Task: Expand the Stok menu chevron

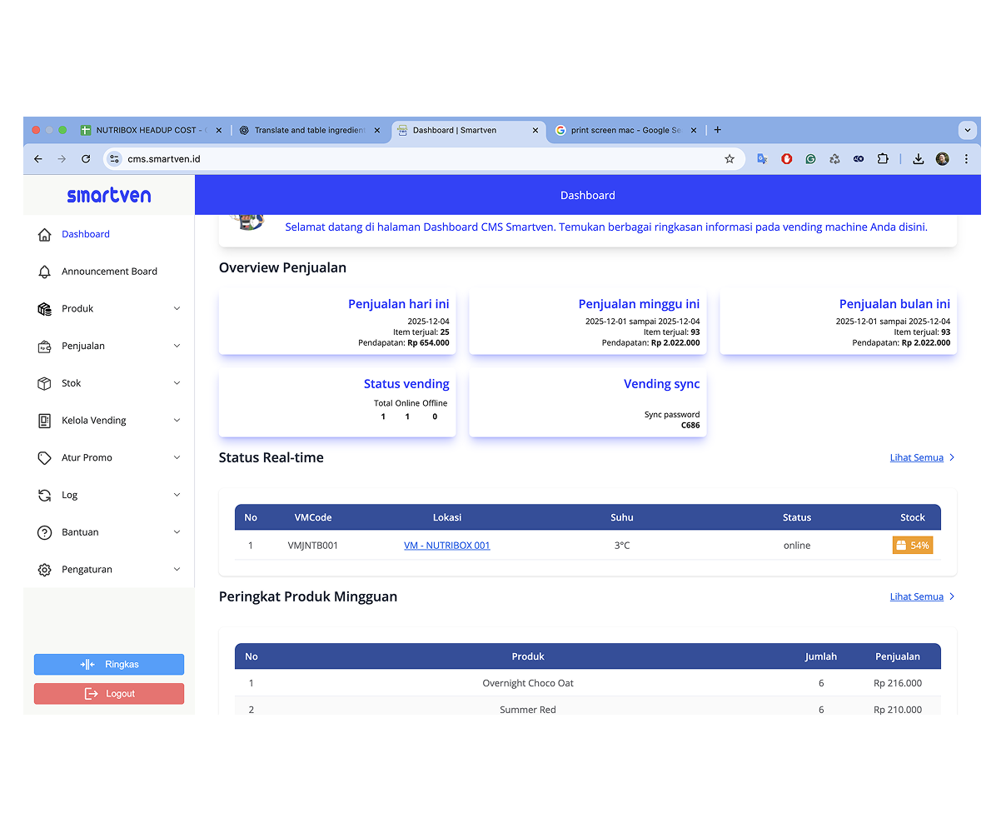Action: [x=177, y=383]
